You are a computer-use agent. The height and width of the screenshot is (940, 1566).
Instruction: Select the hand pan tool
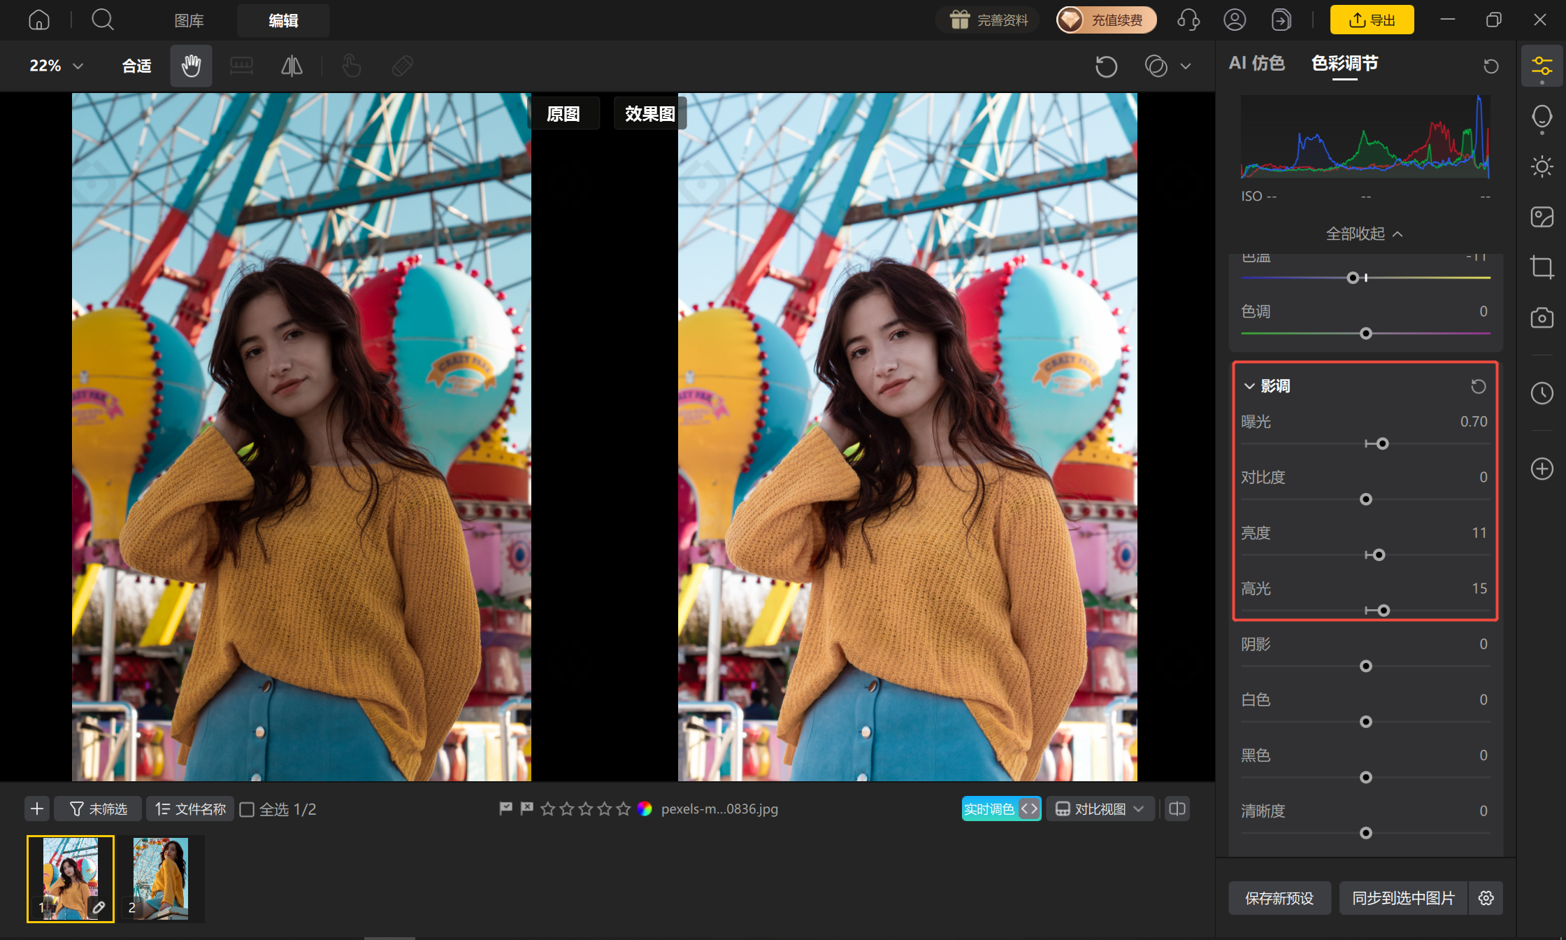(191, 66)
